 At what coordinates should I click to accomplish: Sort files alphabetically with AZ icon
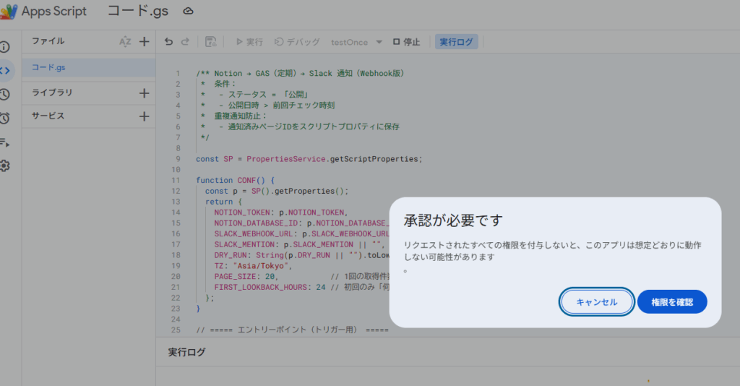tap(125, 42)
